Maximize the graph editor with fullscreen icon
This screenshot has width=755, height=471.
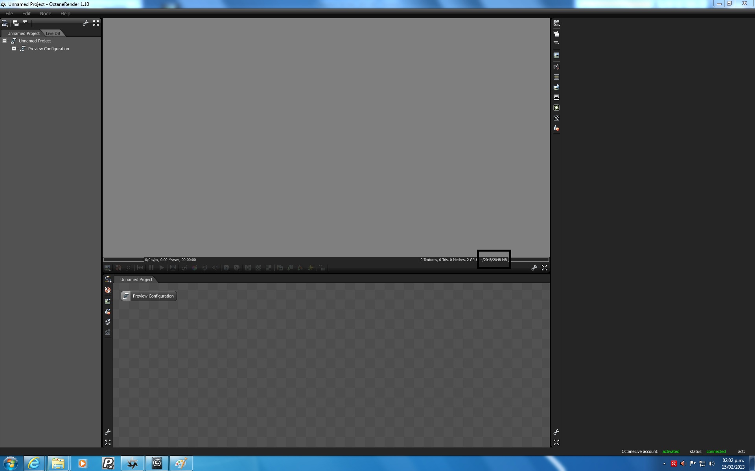(108, 442)
